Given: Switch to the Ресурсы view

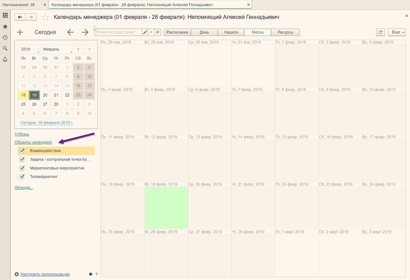Looking at the screenshot, I should point(285,32).
